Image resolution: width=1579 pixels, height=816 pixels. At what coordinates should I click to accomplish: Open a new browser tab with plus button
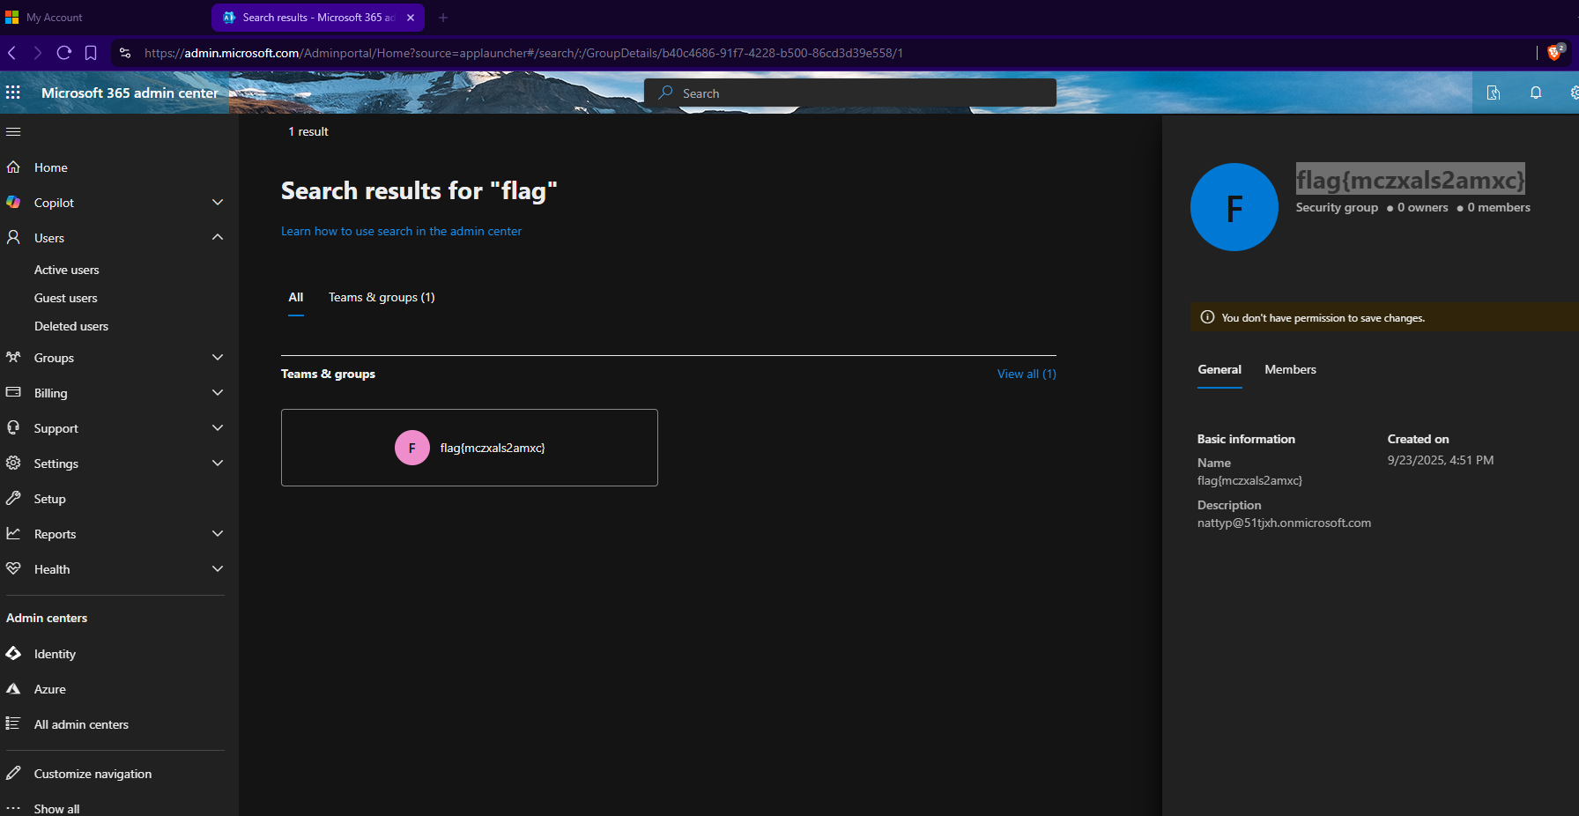click(x=443, y=18)
